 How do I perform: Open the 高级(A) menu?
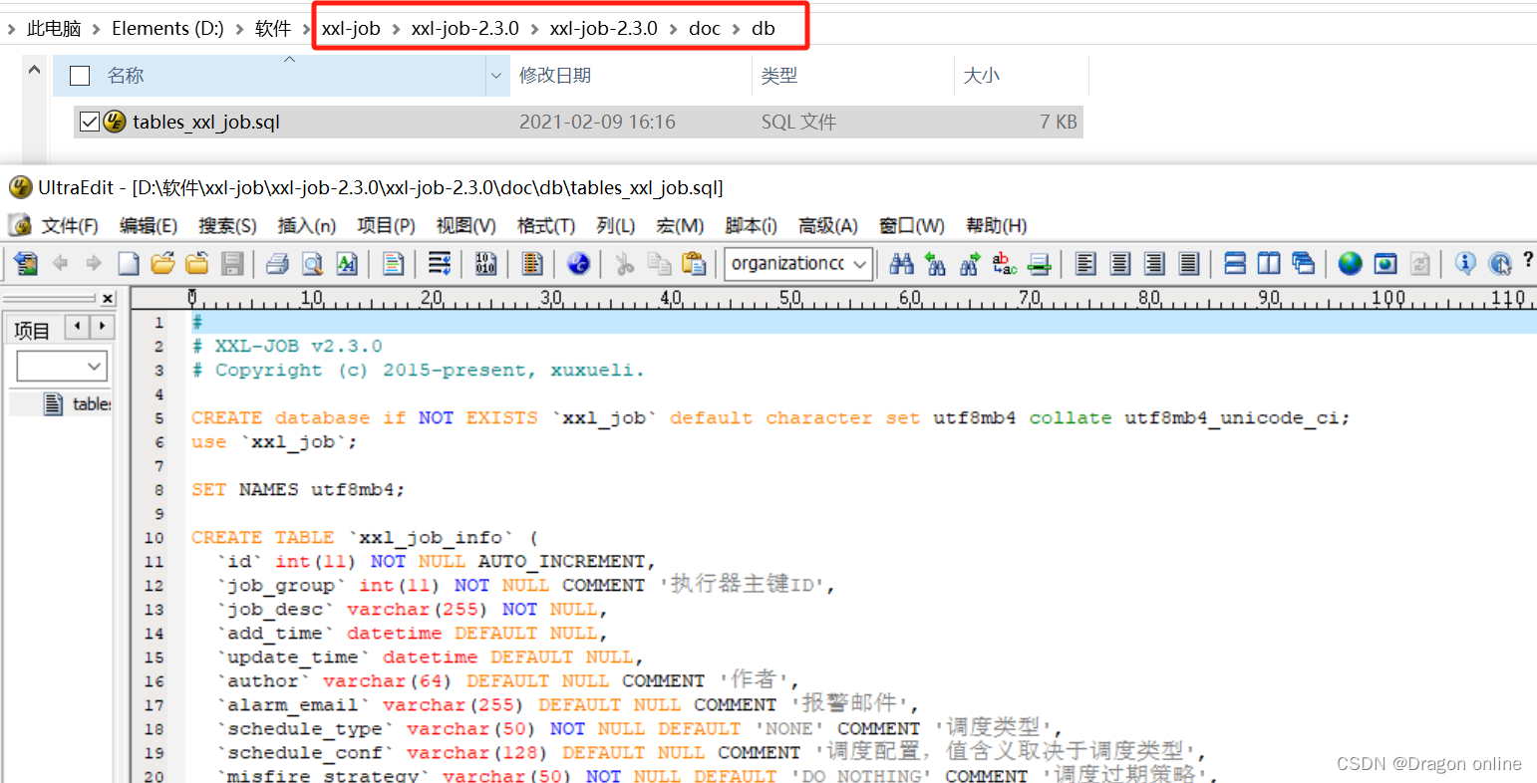coord(828,225)
